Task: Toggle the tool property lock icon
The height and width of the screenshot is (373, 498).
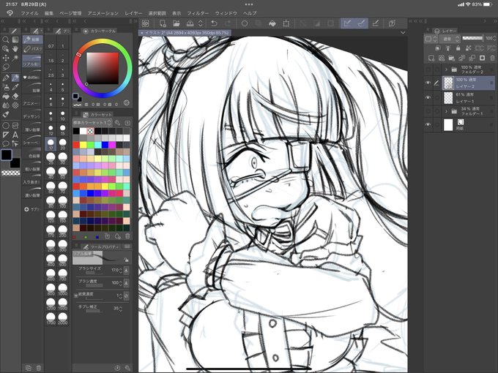Action: coord(127,260)
